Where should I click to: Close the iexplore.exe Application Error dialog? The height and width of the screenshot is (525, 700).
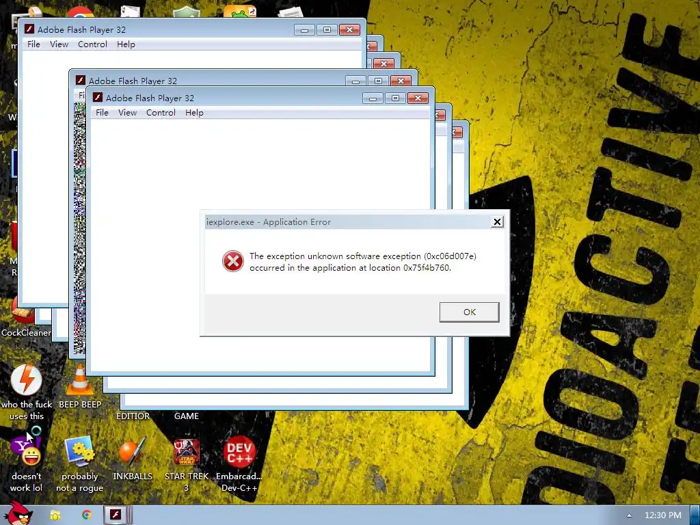[x=497, y=222]
